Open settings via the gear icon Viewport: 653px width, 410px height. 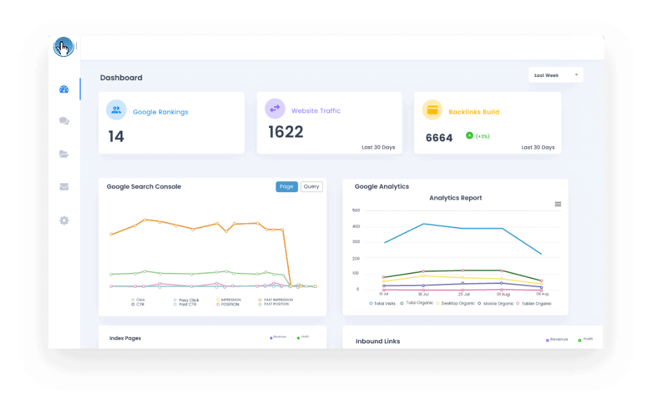[x=64, y=221]
